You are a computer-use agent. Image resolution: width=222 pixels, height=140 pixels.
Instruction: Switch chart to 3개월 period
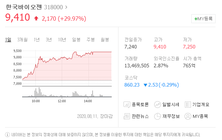point(22,40)
